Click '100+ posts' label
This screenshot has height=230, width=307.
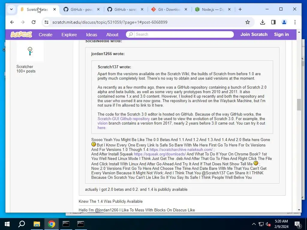[26, 71]
